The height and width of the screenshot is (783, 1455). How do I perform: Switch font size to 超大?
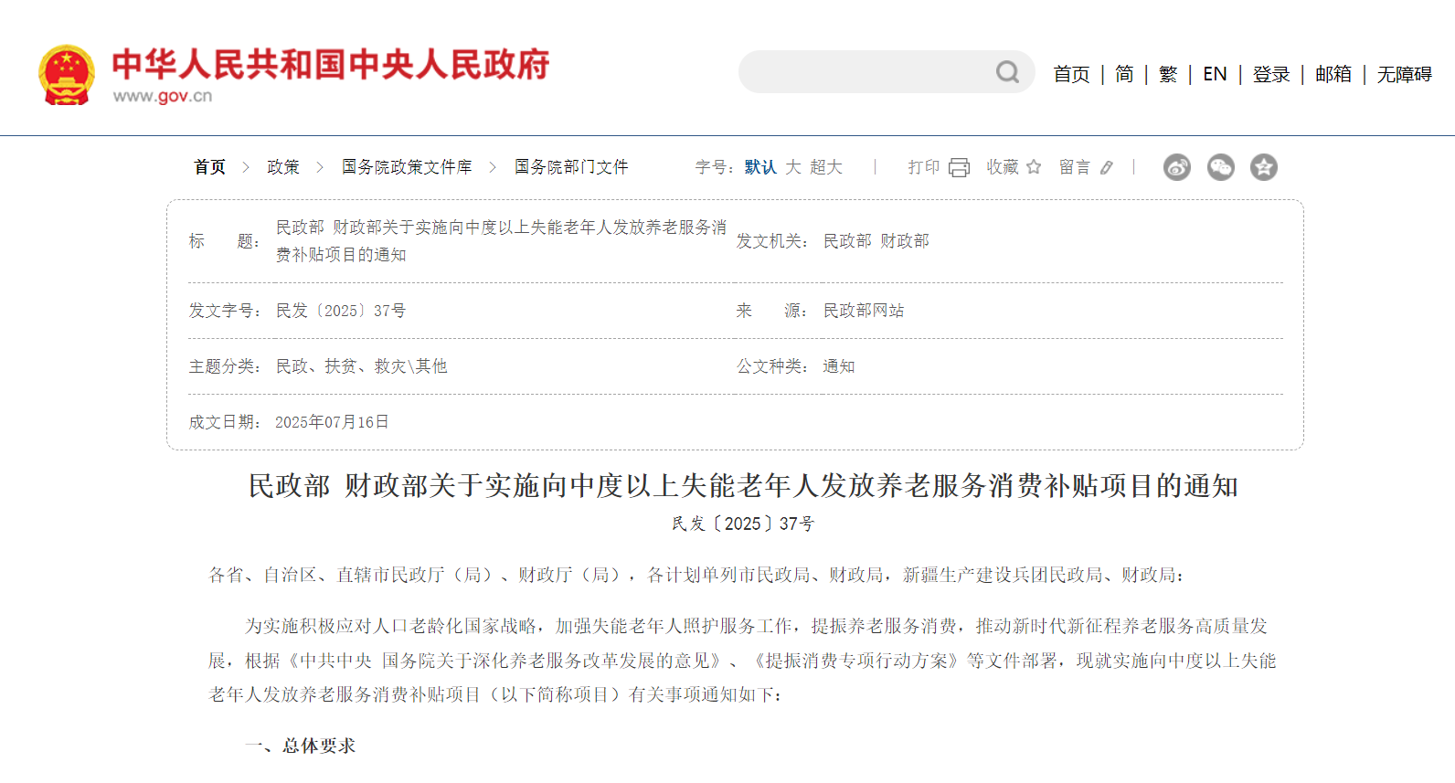point(826,167)
